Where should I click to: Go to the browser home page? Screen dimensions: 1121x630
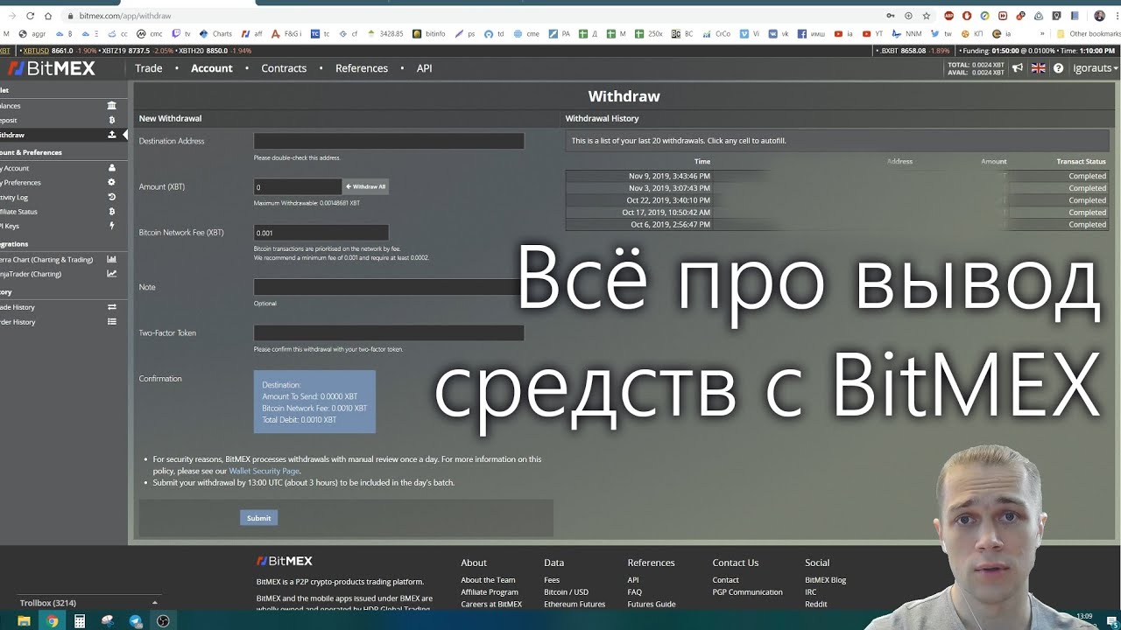[x=48, y=16]
